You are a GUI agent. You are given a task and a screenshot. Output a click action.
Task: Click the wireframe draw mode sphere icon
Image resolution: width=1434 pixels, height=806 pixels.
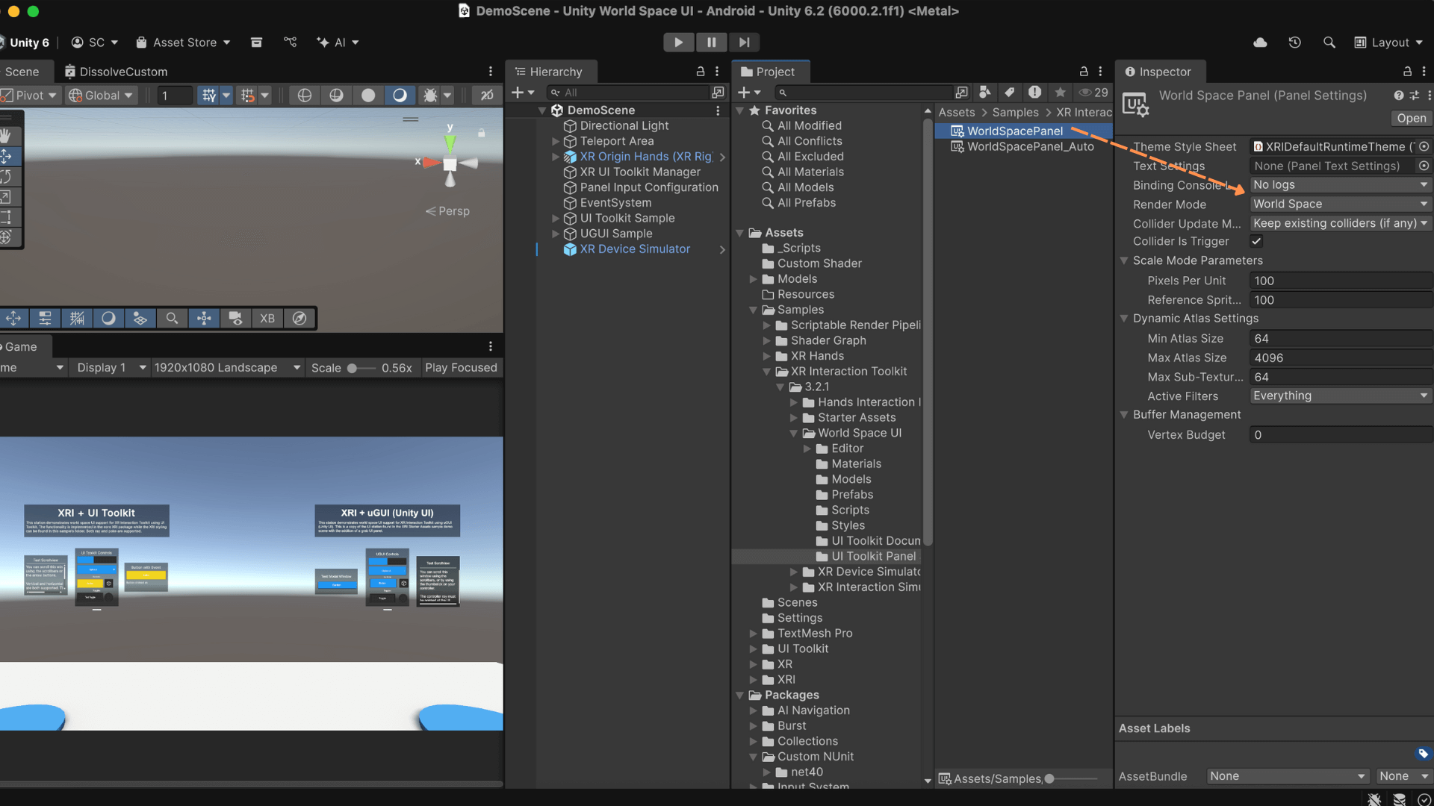[x=304, y=95]
